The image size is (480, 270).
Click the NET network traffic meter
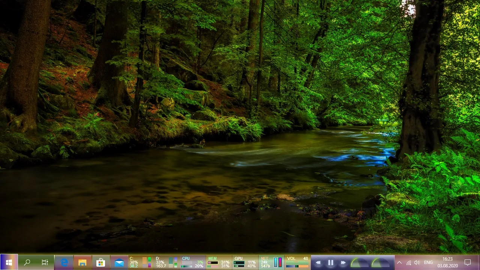271,262
